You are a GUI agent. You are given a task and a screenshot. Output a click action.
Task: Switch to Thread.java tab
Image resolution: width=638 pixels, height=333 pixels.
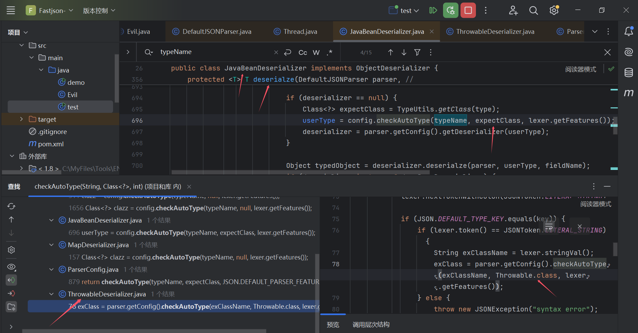point(295,31)
